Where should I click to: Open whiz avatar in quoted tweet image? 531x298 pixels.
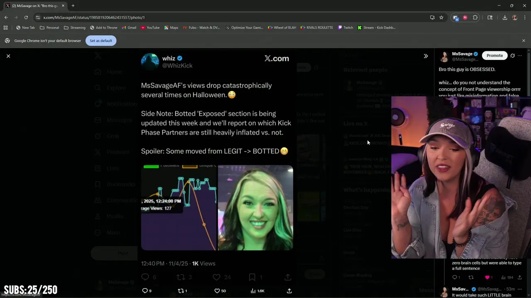[150, 62]
